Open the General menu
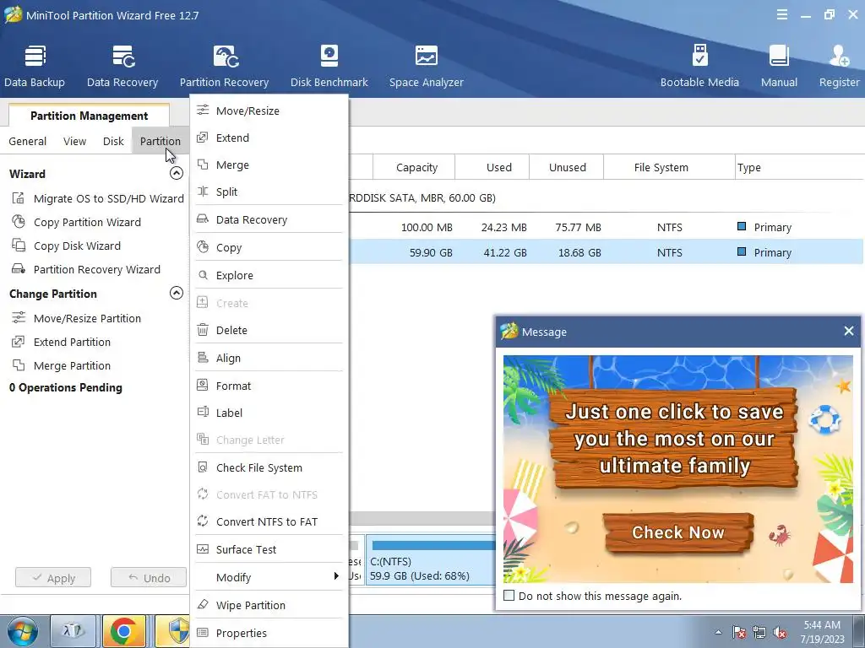Viewport: 865px width, 648px height. tap(28, 141)
